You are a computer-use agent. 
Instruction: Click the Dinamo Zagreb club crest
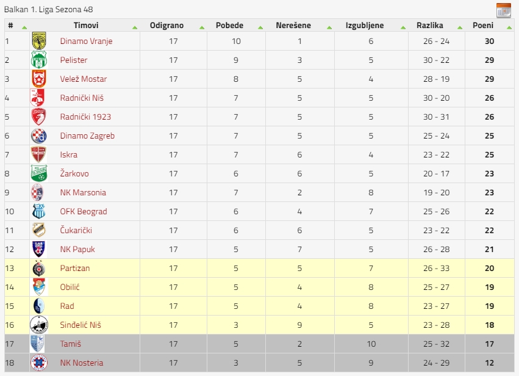(x=38, y=136)
